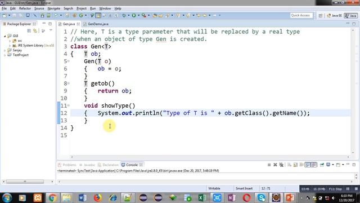Click the Run External Tools icon
Screen dimensions: 360x203
pyautogui.click(x=144, y=15)
